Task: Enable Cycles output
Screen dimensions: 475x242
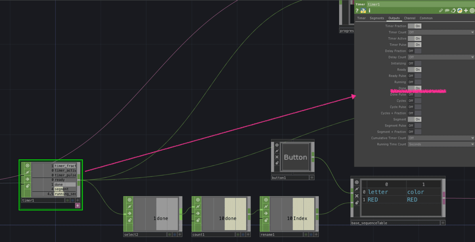Action: click(414, 101)
